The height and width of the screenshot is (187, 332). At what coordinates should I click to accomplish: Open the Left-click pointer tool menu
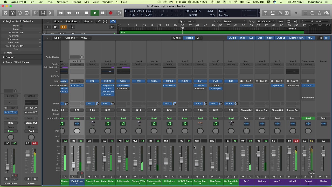(183, 22)
